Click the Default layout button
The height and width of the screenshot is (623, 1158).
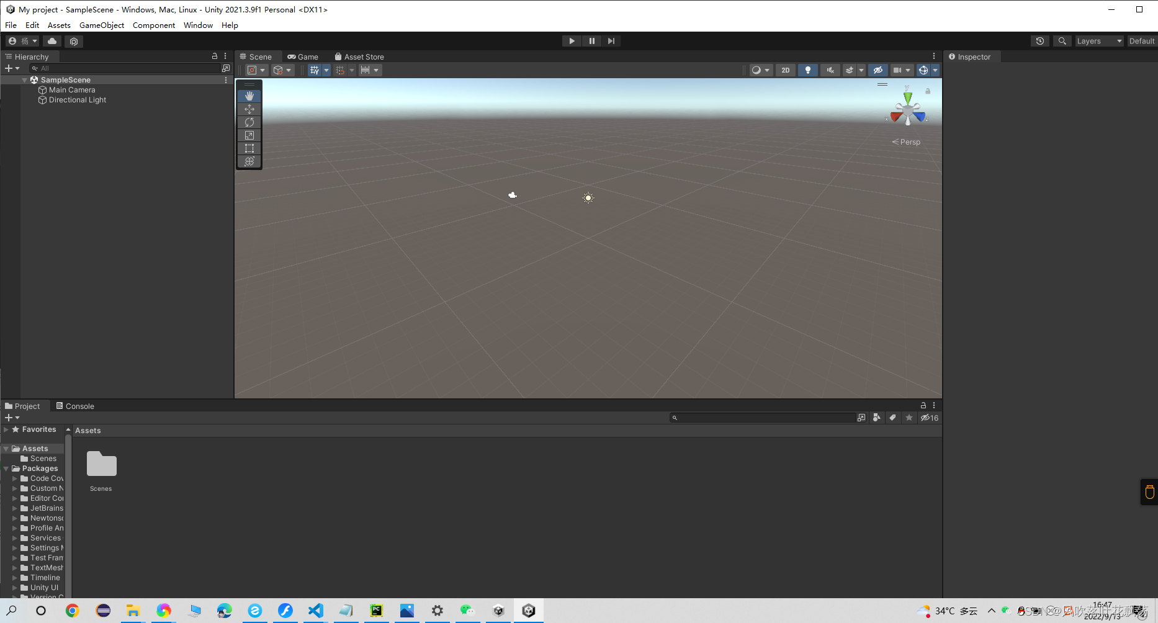coord(1143,41)
